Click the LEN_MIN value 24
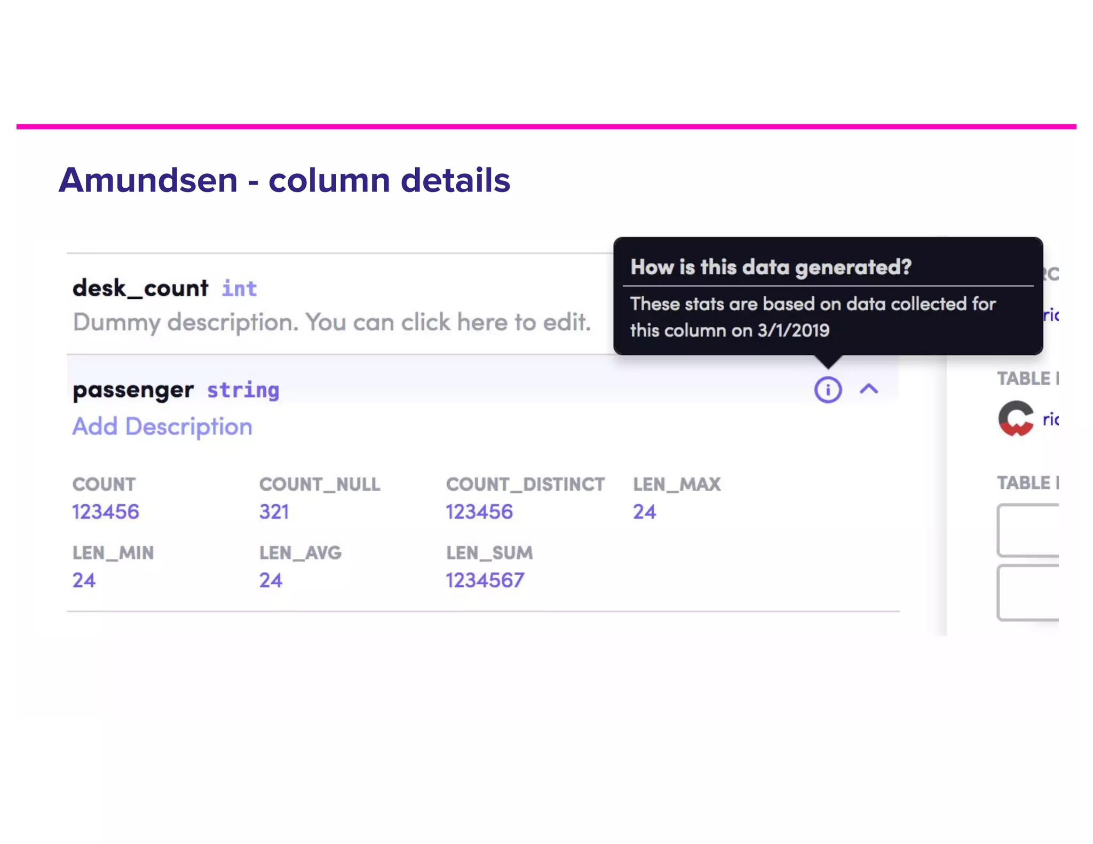The width and height of the screenshot is (1093, 844). [x=84, y=580]
